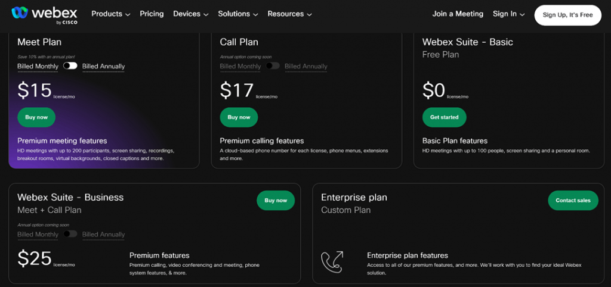The height and width of the screenshot is (287, 611).
Task: Click the Enterprise plan phone icon
Action: (332, 261)
